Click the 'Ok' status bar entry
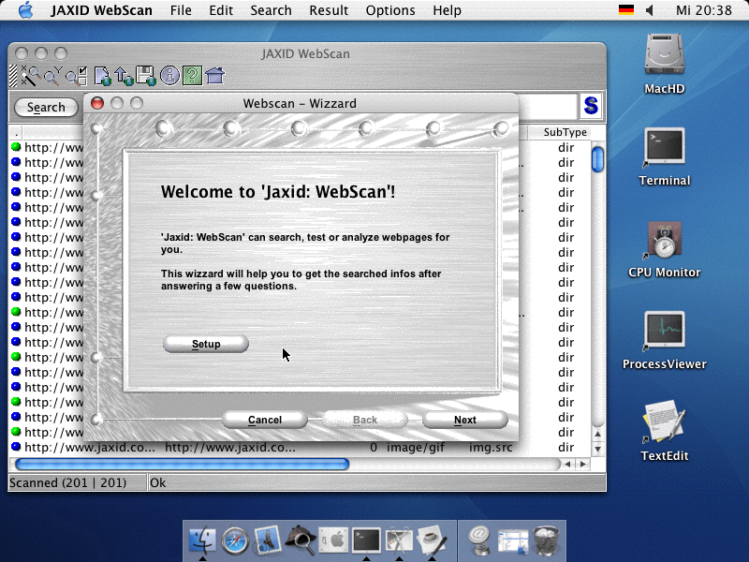 tap(158, 482)
